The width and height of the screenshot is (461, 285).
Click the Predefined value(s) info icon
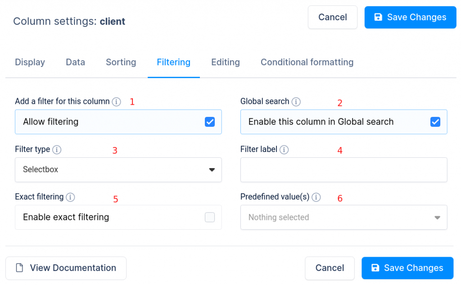point(316,197)
